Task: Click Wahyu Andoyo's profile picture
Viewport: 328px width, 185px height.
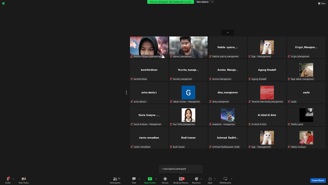Action: [306, 138]
